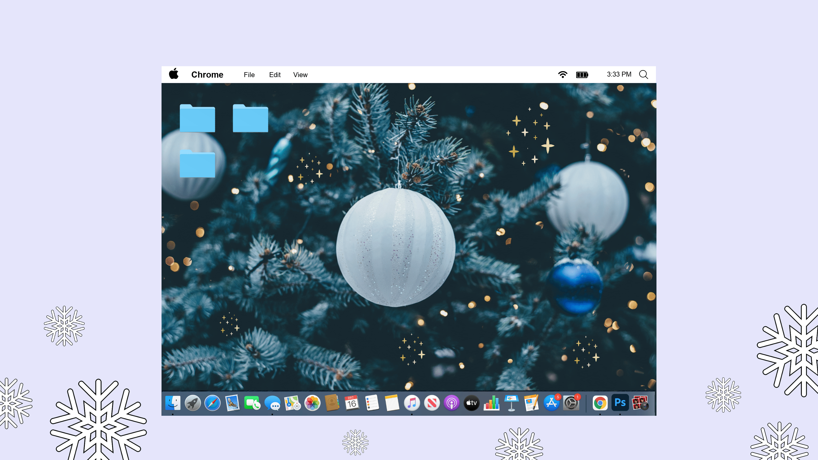
Task: Expand the System Preferences icon
Action: click(571, 403)
